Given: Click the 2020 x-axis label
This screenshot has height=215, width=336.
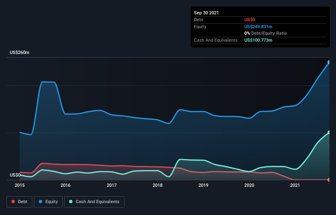Looking at the screenshot, I should (x=249, y=185).
